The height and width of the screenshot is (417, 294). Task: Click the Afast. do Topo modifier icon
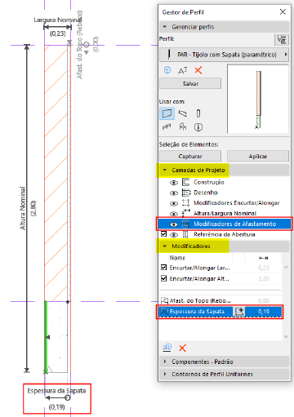click(x=164, y=300)
